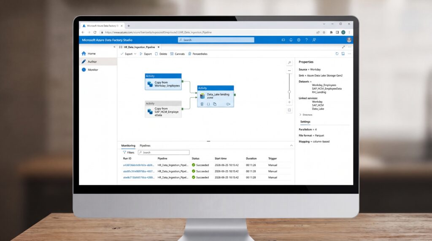Screen dimensions: 432x241
Task: Click the add output icon on Data_Lake activity
Action: [228, 104]
